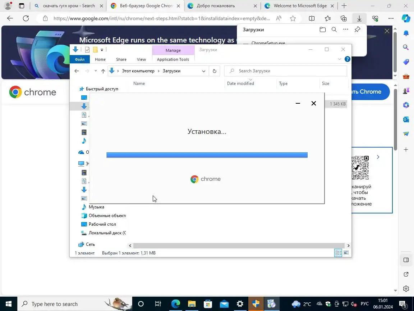Click the Edge back navigation arrow
Viewport: 414px width, 311px height.
[10, 18]
